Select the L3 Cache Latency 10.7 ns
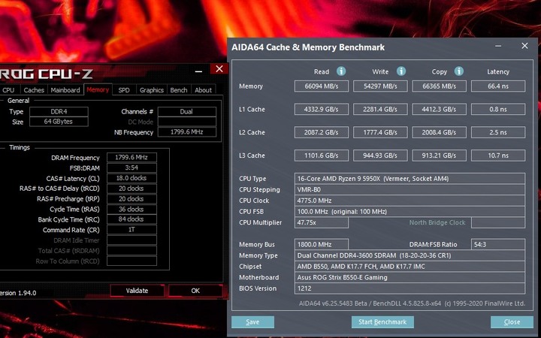 point(498,155)
